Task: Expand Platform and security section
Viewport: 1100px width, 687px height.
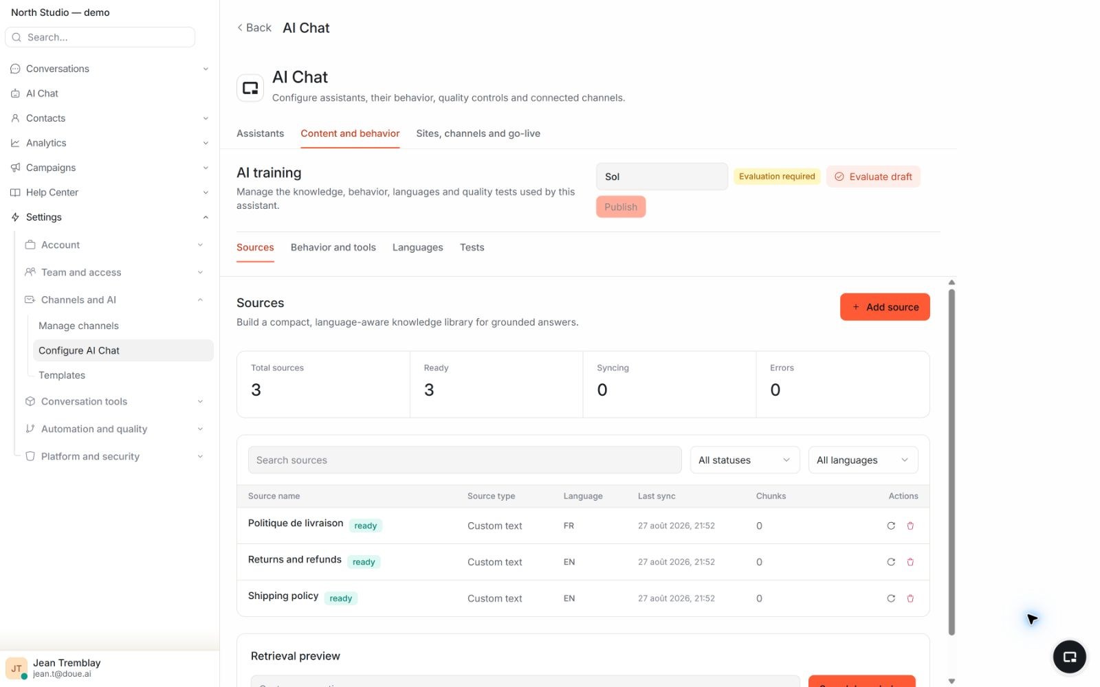Action: point(114,457)
